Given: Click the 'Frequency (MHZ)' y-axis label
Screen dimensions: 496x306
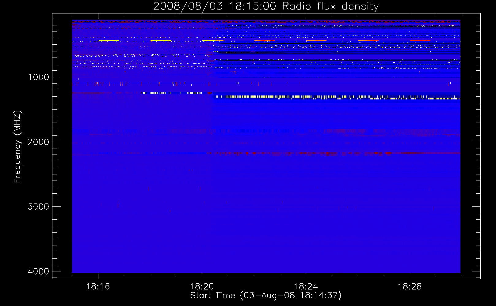Looking at the screenshot, I should 17,147.
